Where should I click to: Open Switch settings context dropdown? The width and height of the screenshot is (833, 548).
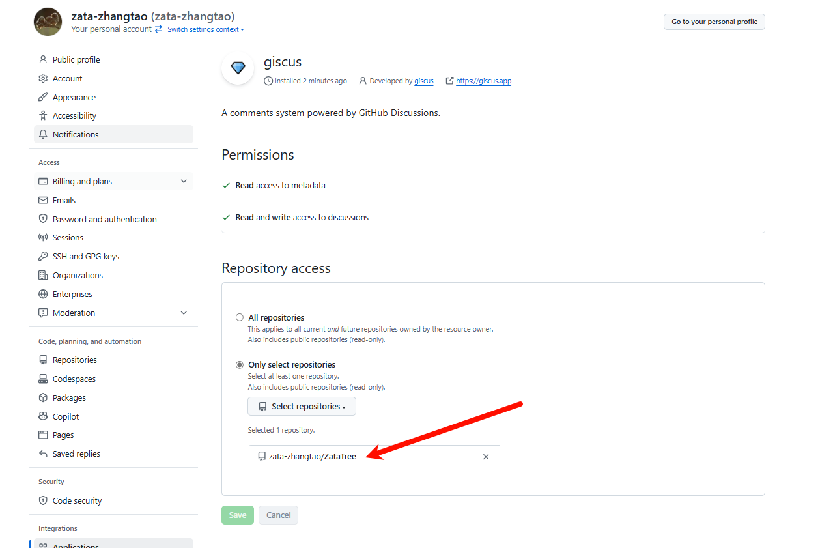205,29
